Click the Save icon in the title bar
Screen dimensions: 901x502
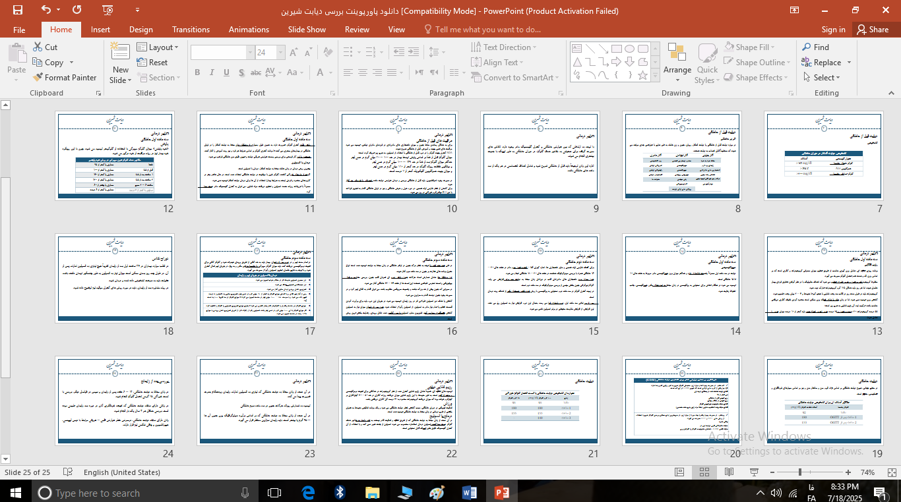[x=18, y=10]
